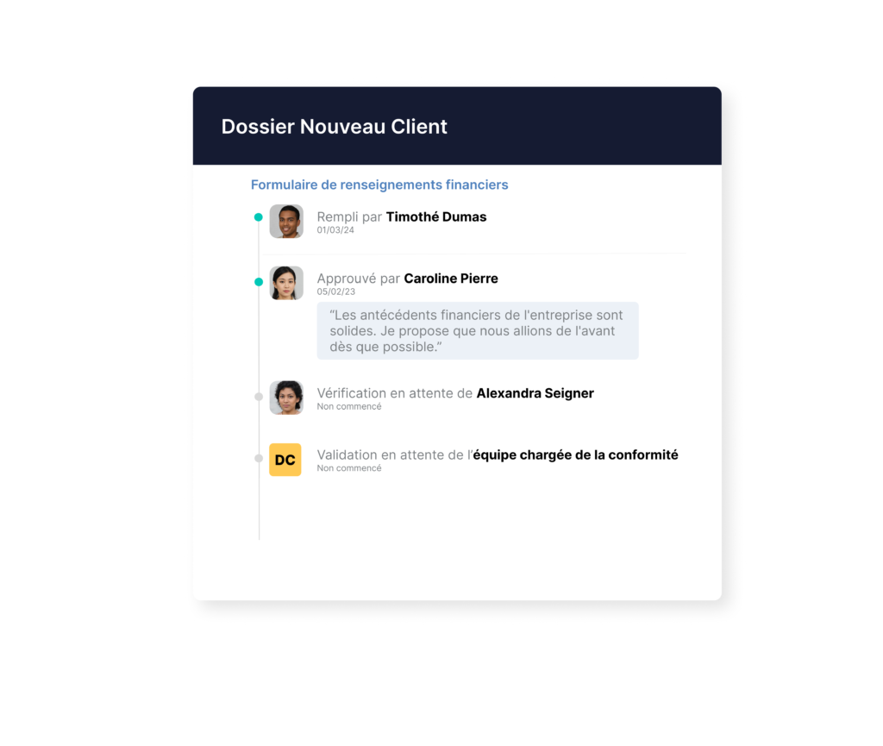The height and width of the screenshot is (746, 883).
Task: Click the green timeline dot for Rempli par
Action: (x=259, y=216)
